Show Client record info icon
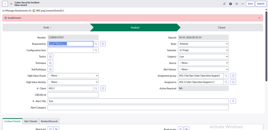268x130 pixels. [x=103, y=88]
